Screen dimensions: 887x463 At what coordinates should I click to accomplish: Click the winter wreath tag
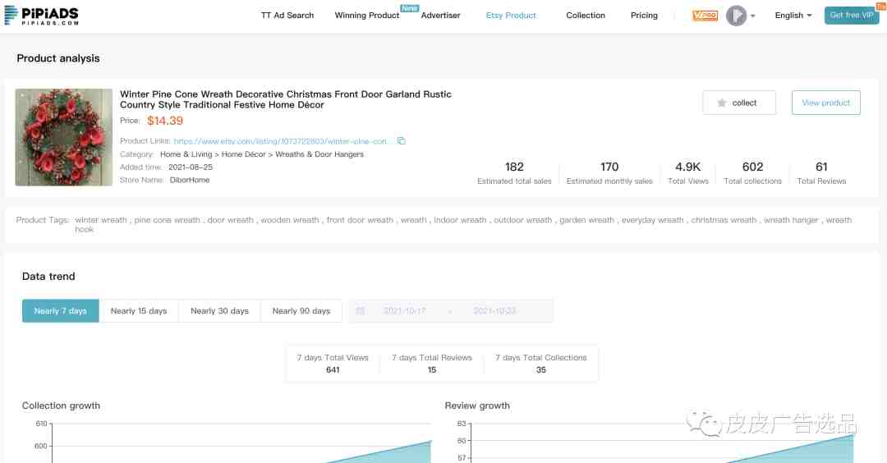point(101,220)
